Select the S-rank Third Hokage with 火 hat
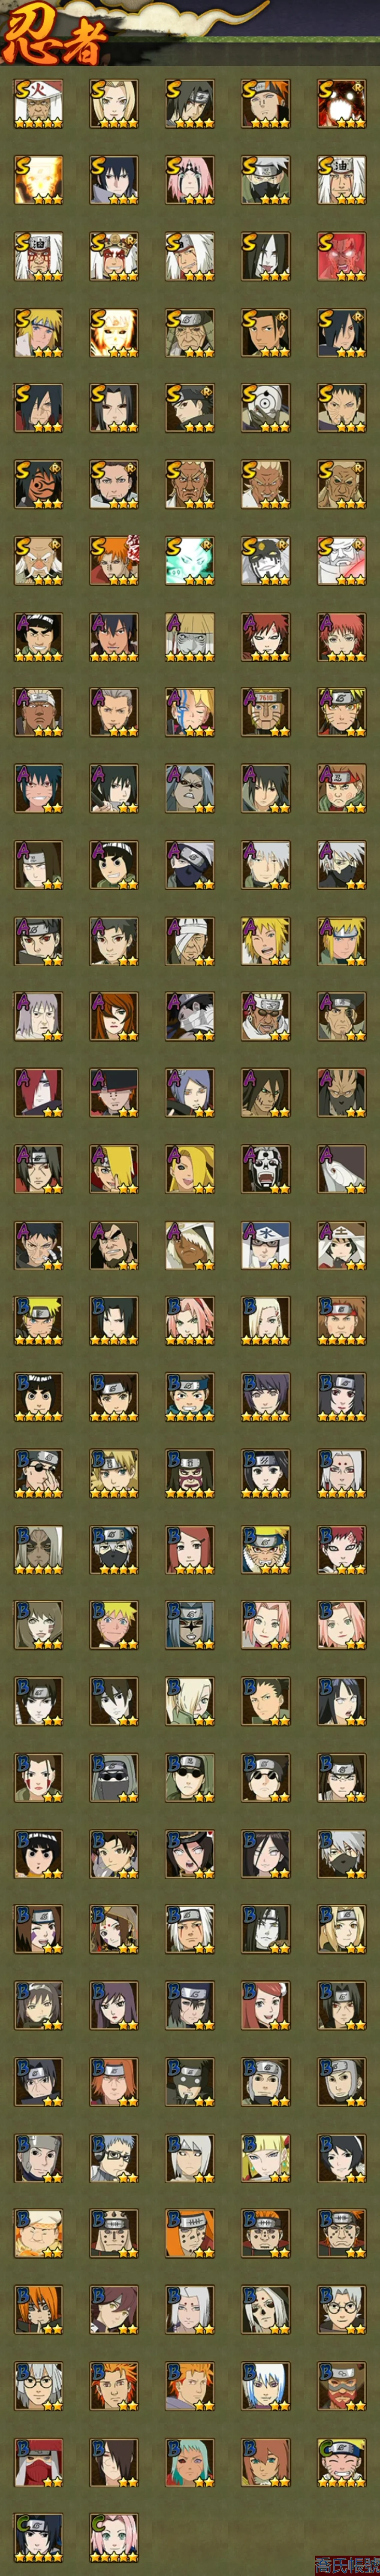The image size is (380, 2576). point(38,104)
